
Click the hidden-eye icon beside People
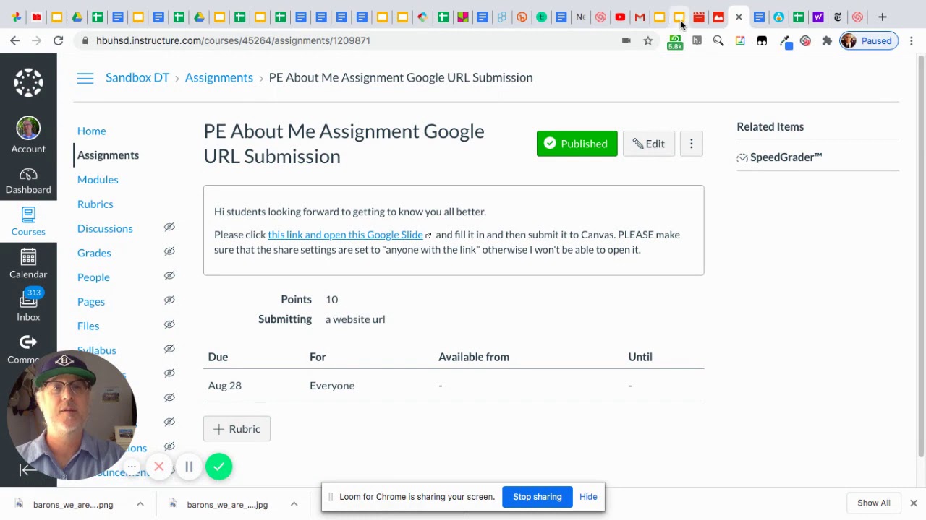[169, 276]
